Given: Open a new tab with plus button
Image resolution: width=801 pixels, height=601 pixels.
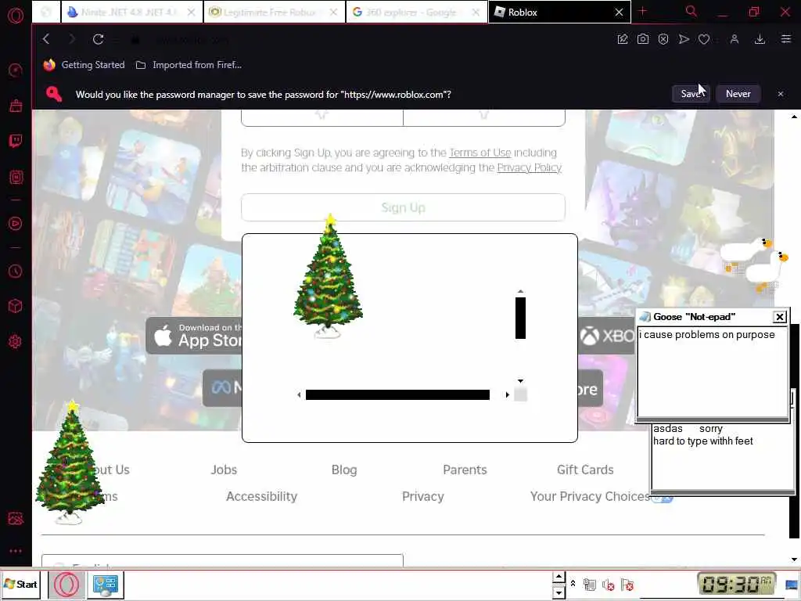Looking at the screenshot, I should coord(643,11).
